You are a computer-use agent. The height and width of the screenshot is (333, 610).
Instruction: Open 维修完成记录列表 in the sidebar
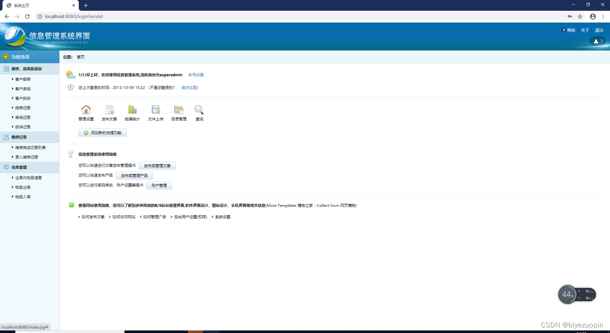point(30,147)
